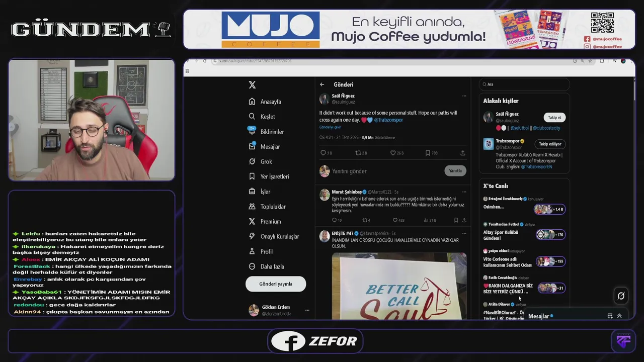Screen dimensions: 644x362
Task: Open Grok from sidebar
Action: pos(260,161)
